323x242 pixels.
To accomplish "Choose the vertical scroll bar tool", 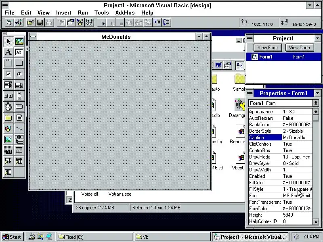I will (19, 96).
